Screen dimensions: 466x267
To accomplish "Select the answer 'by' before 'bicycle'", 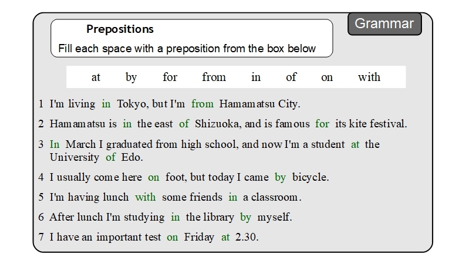I will tap(280, 177).
